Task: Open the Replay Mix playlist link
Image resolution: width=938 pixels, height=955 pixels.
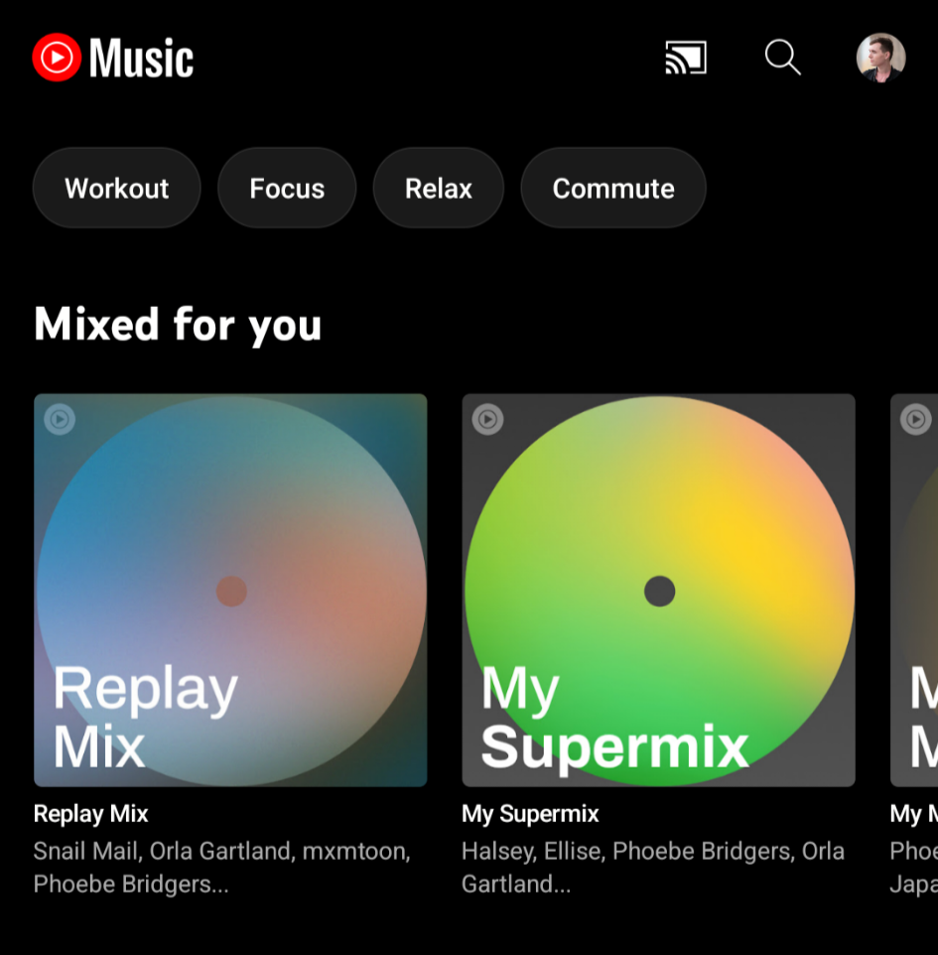Action: [x=90, y=813]
